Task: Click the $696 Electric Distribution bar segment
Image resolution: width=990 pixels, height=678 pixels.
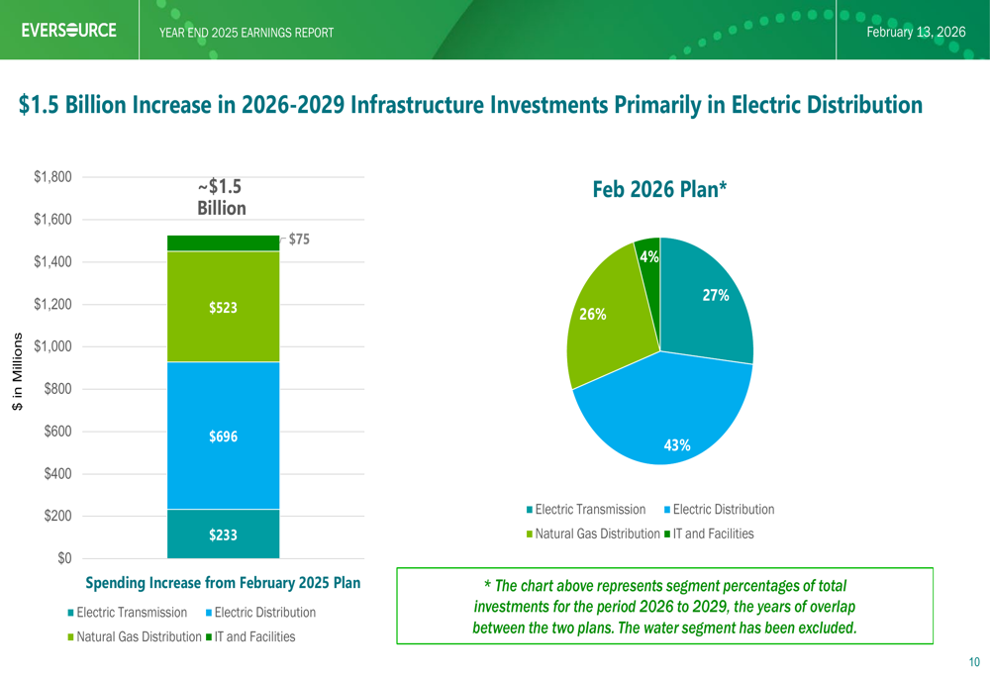Action: point(224,436)
